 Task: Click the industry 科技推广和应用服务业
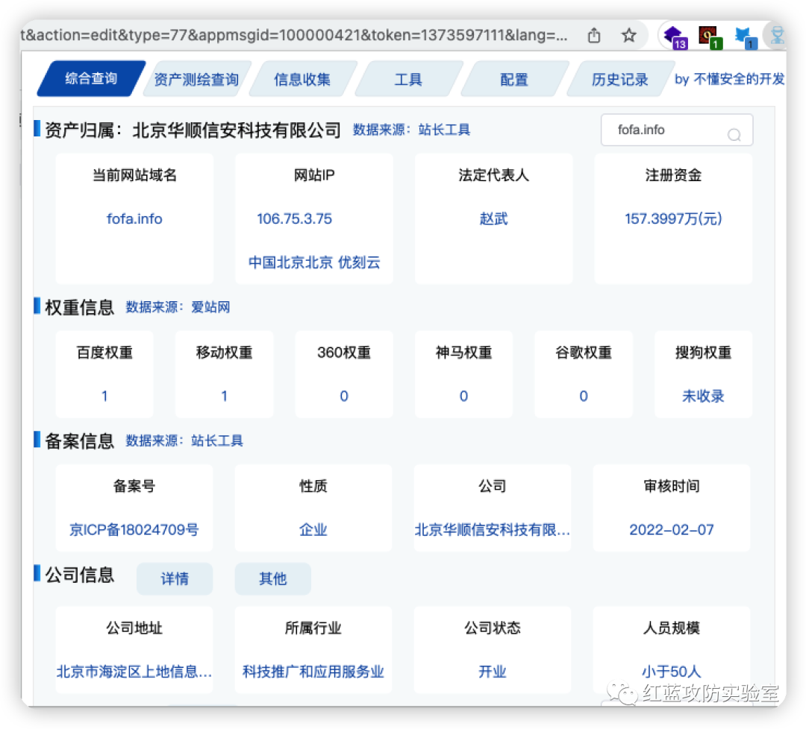pos(313,671)
